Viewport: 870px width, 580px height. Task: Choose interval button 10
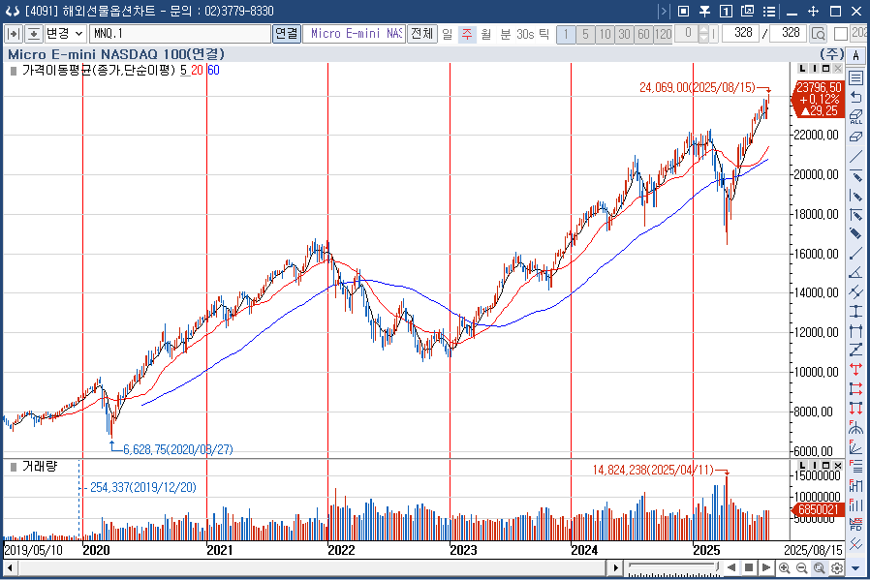point(605,34)
